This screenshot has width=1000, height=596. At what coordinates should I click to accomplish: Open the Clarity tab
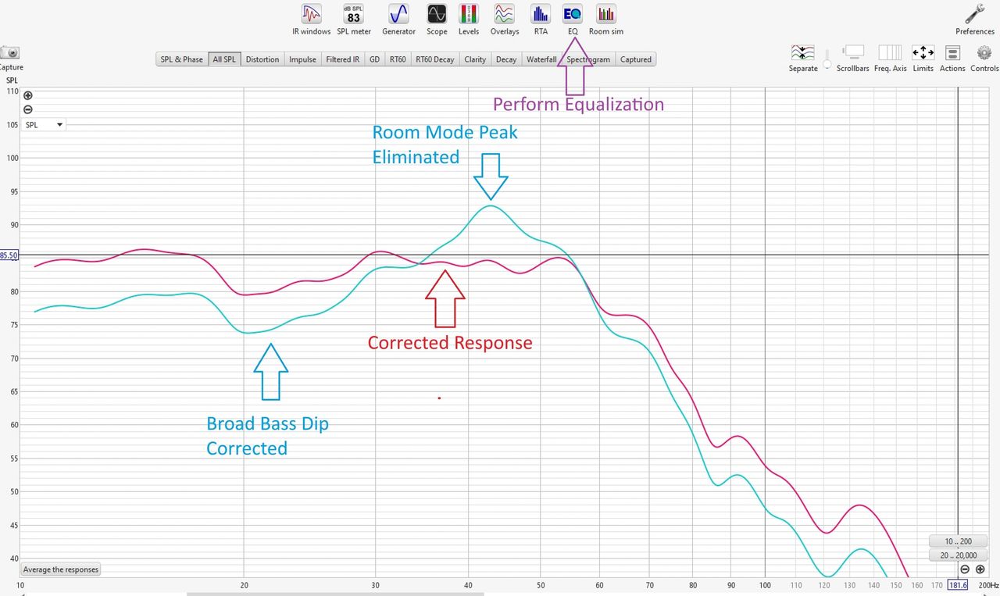(x=475, y=59)
